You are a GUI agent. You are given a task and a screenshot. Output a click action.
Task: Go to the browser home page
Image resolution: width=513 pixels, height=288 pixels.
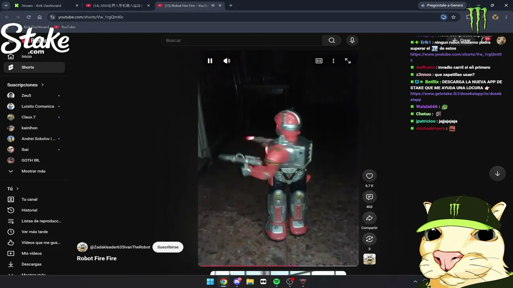[39, 17]
